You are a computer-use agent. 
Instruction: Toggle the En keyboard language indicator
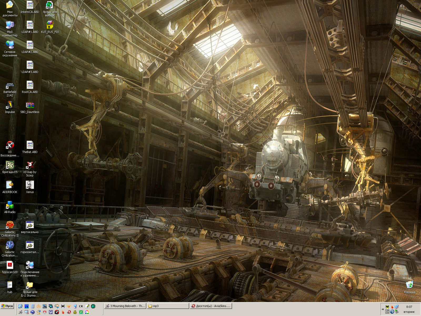(387, 312)
